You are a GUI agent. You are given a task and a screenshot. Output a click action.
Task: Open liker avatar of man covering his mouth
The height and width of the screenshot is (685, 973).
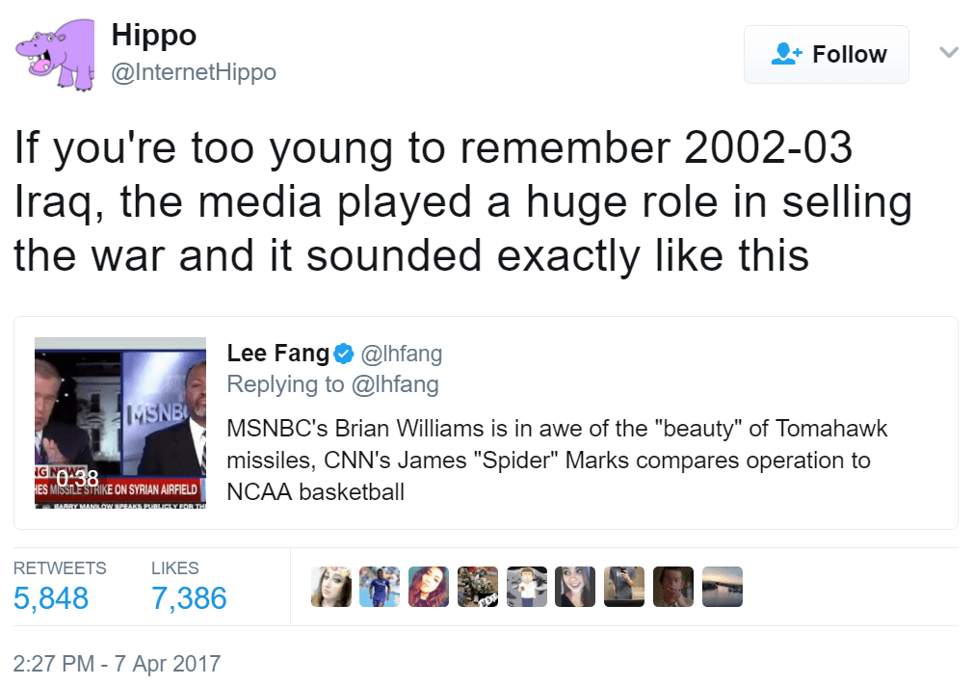click(x=673, y=587)
